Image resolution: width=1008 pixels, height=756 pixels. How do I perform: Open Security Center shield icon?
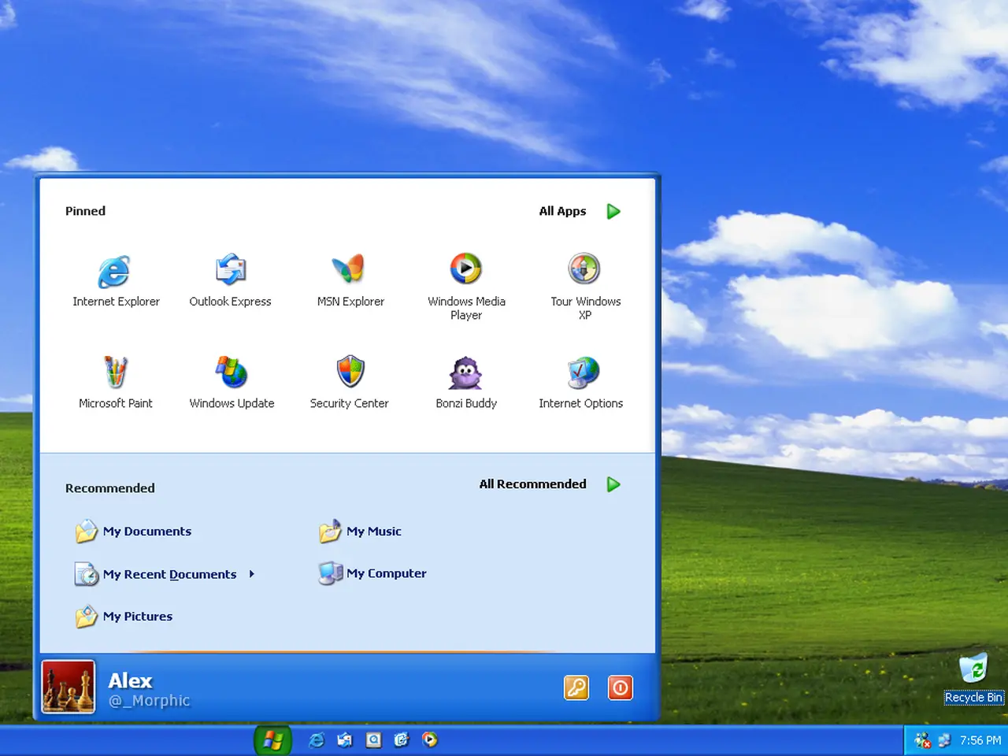pos(350,372)
